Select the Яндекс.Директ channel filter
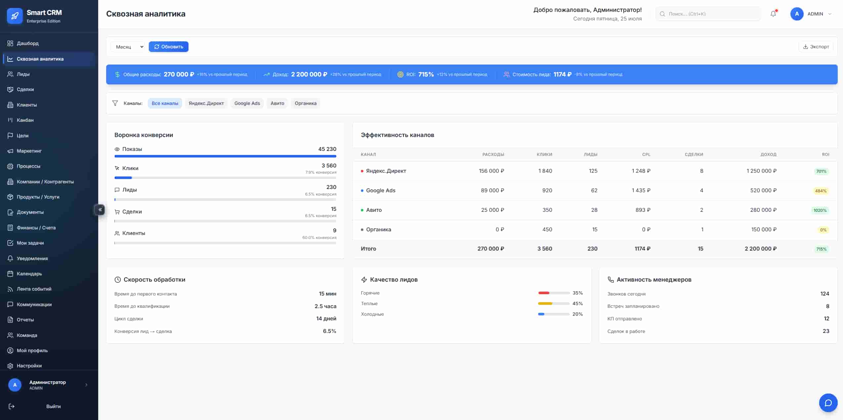 coord(206,103)
